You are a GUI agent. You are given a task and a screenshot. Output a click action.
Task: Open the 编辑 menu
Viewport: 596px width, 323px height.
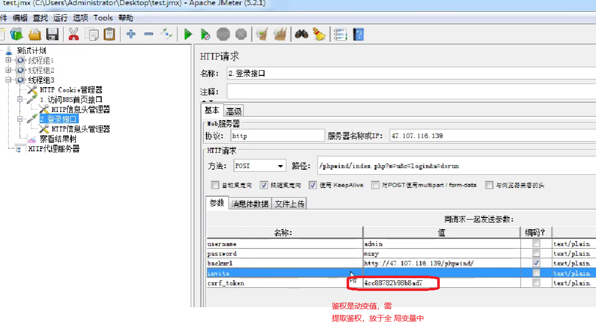pos(20,18)
